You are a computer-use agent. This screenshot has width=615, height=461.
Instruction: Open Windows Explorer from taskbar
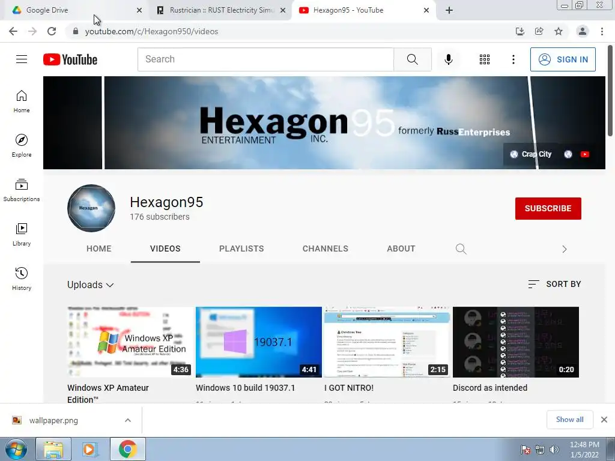(x=53, y=449)
